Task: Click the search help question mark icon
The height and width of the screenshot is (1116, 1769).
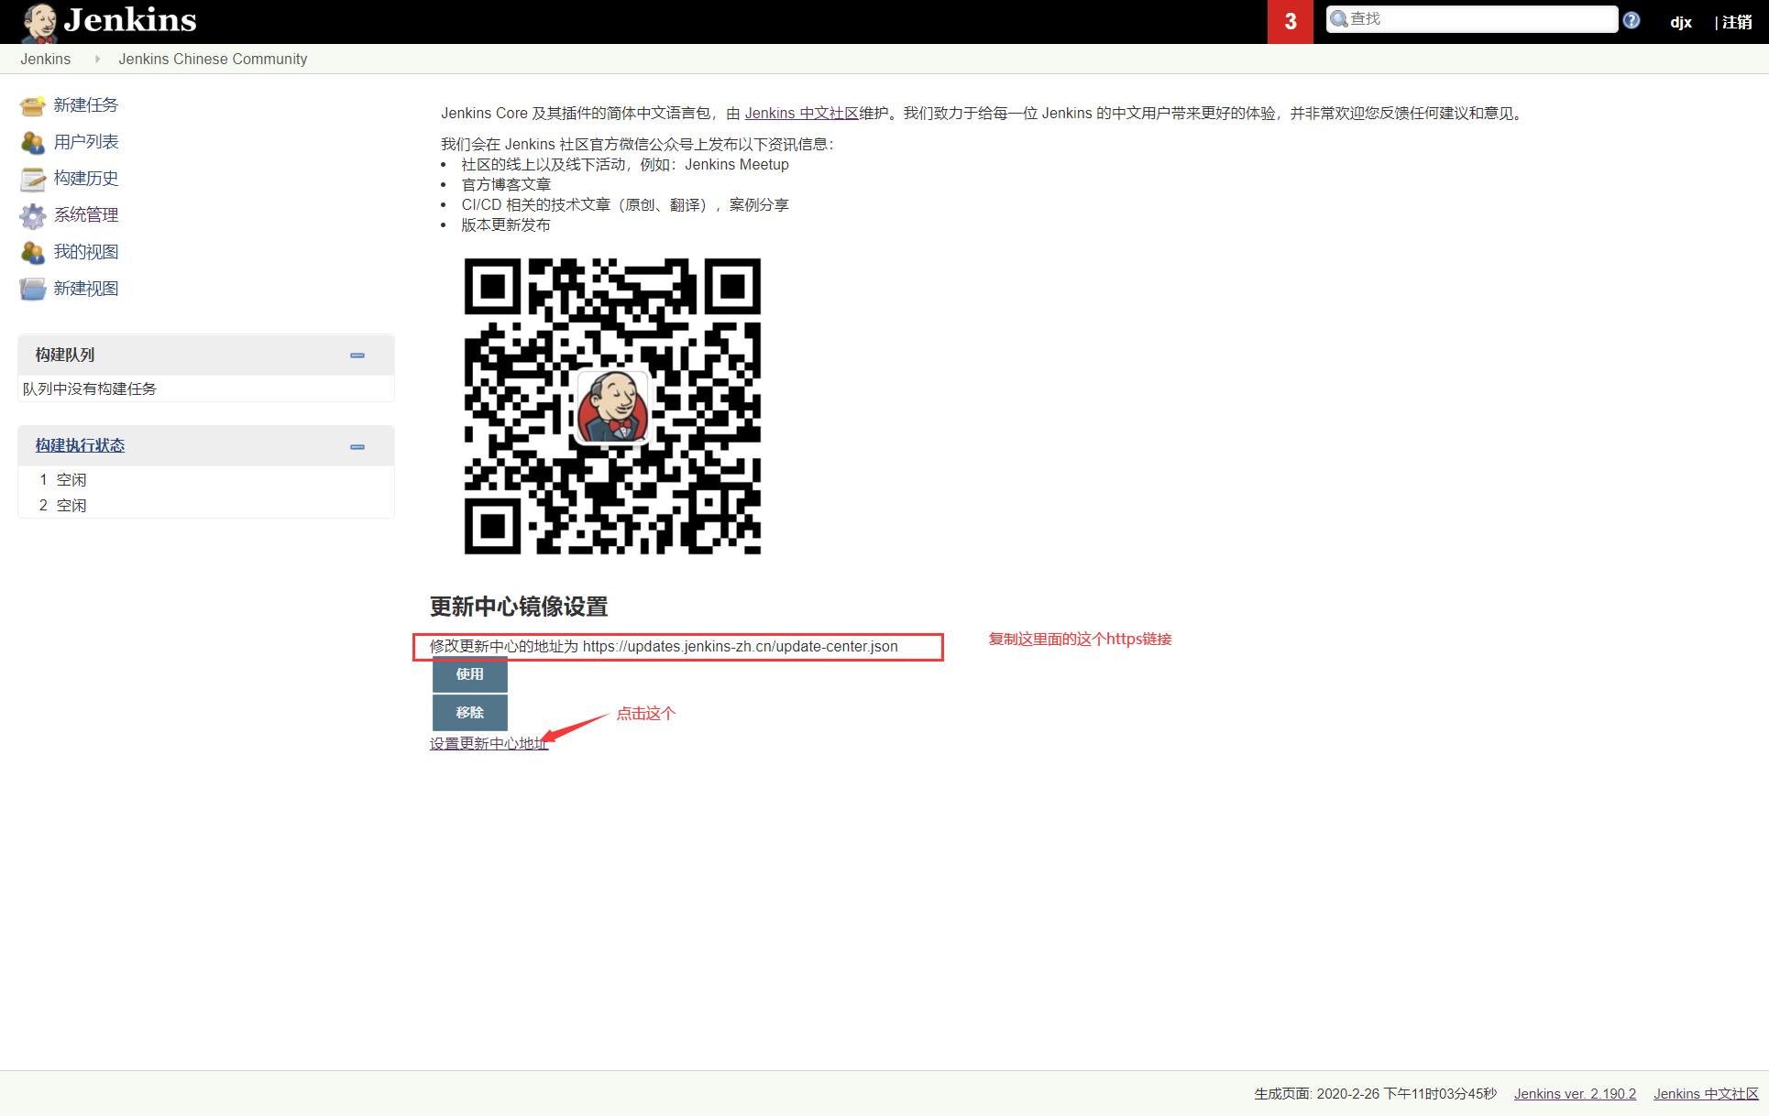Action: point(1632,20)
